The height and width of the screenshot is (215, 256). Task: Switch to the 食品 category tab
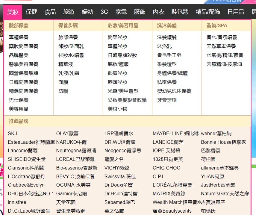click(x=50, y=12)
